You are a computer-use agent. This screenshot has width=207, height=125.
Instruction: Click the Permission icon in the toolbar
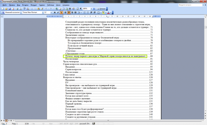point(13,9)
